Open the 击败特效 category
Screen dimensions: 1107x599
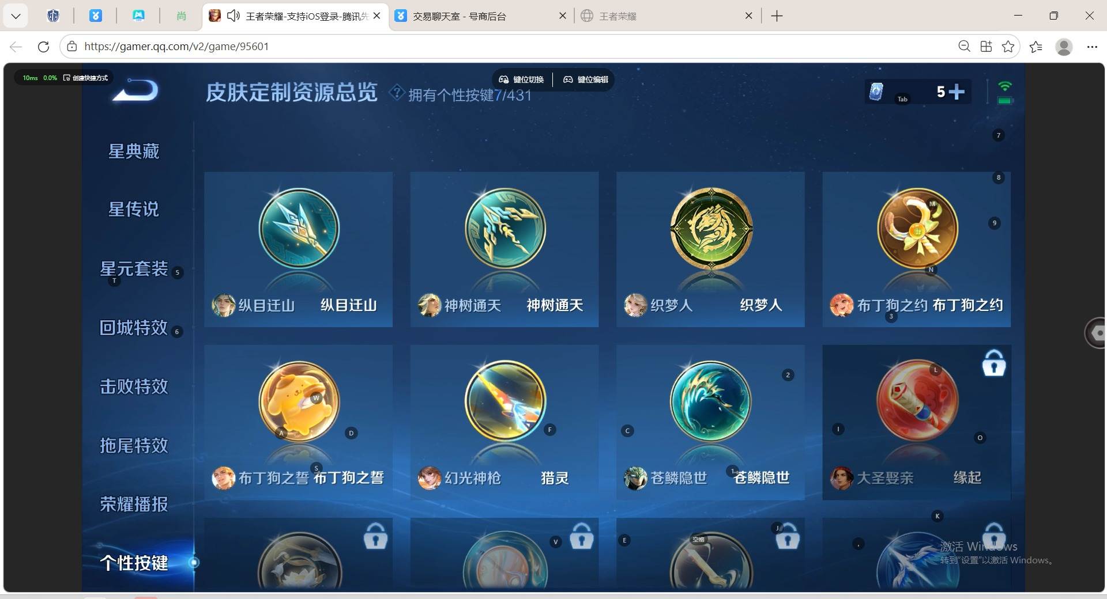[x=134, y=386]
